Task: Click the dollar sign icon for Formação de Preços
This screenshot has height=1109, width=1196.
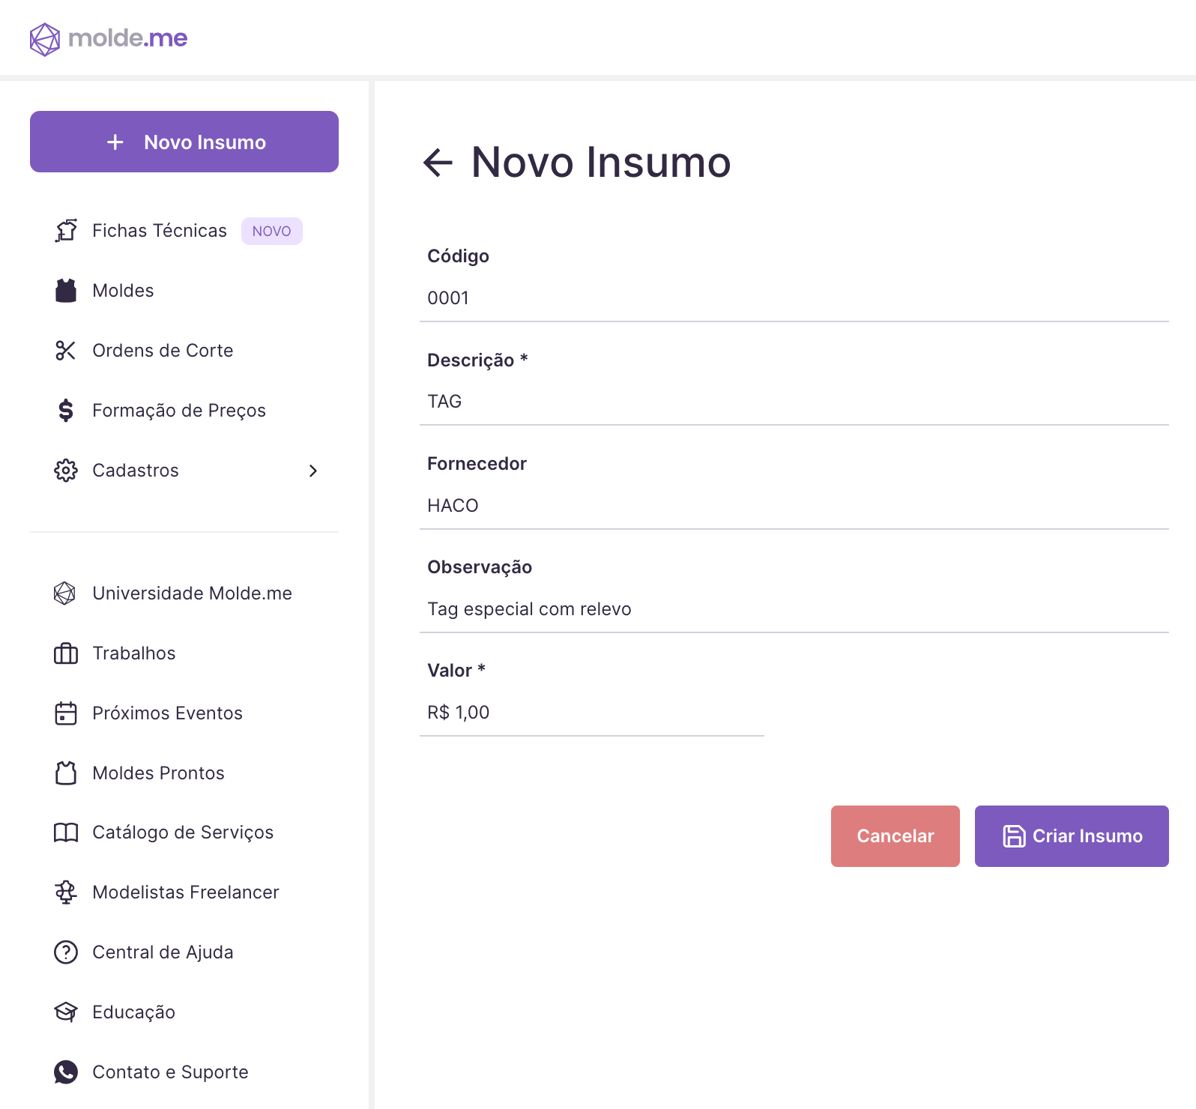Action: pyautogui.click(x=66, y=411)
